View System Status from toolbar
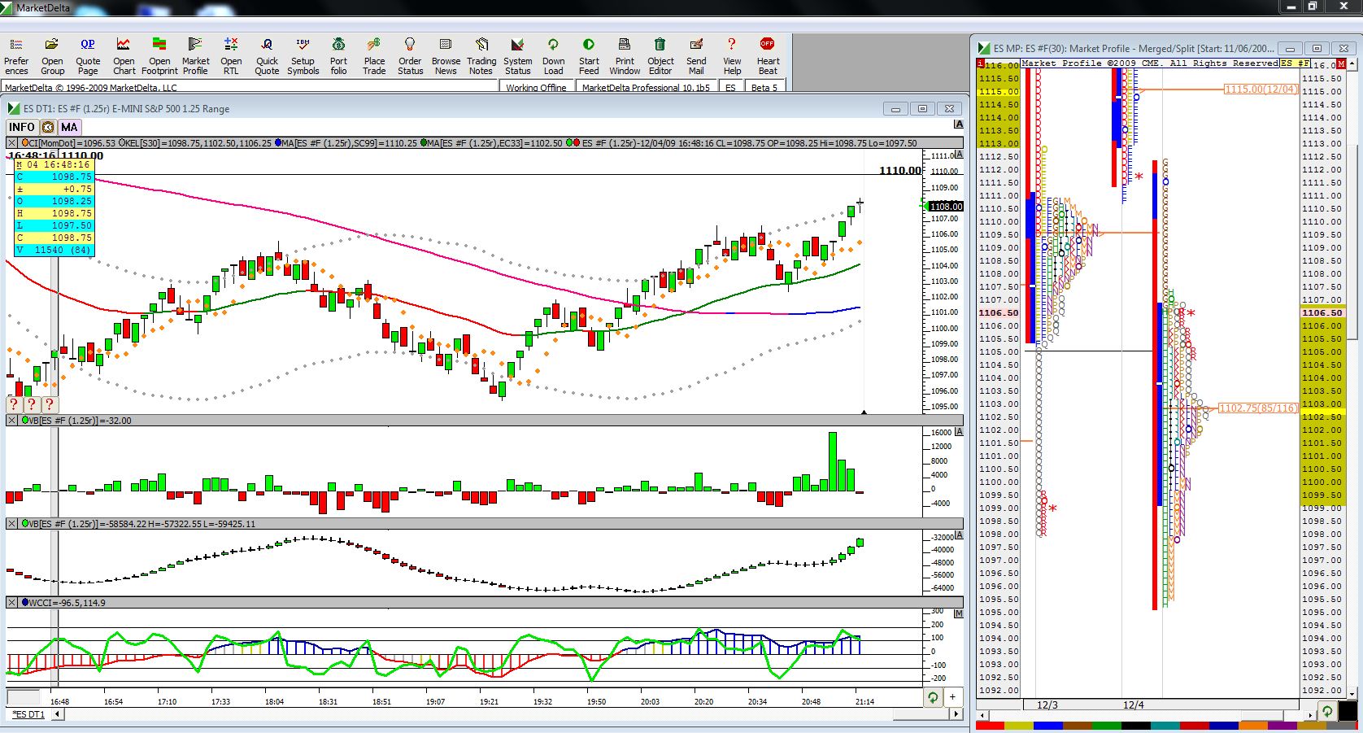The image size is (1363, 733). coord(517,55)
